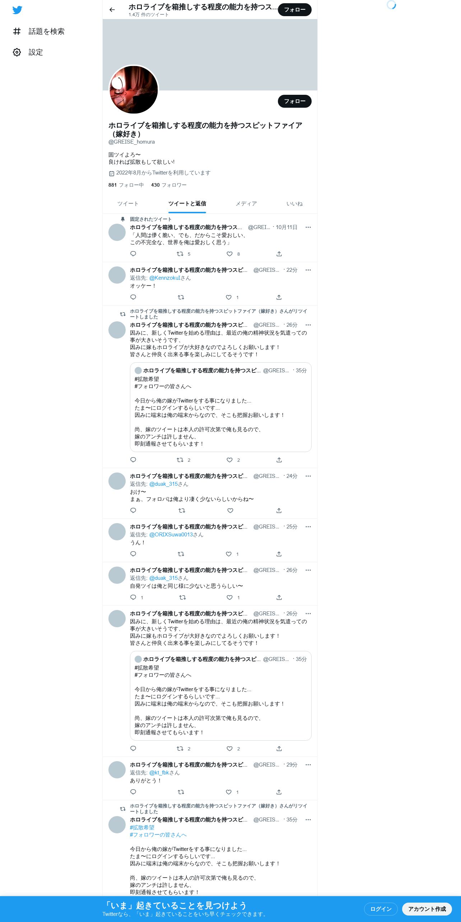Click the 話題を検索 hashtag icon
The height and width of the screenshot is (922, 461).
[x=17, y=32]
